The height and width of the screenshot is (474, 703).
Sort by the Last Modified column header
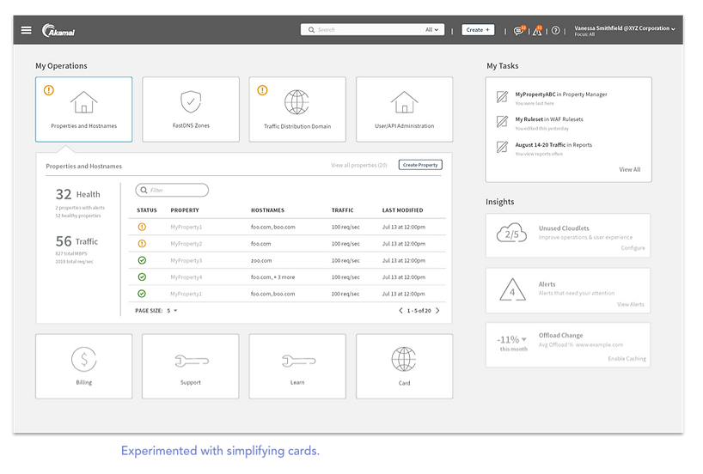pyautogui.click(x=402, y=210)
